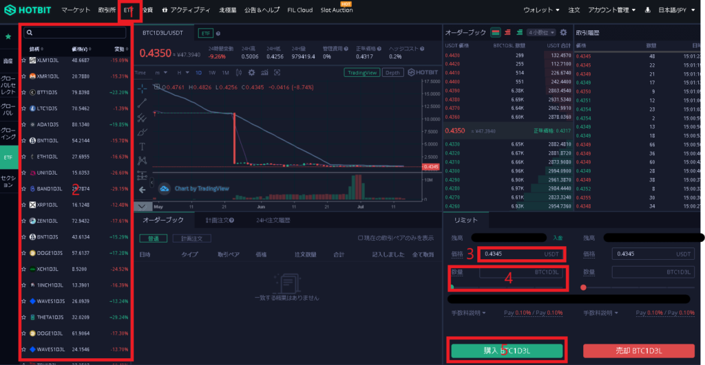Click the back arrow in chart toolbar
The height and width of the screenshot is (365, 705).
pyautogui.click(x=142, y=190)
